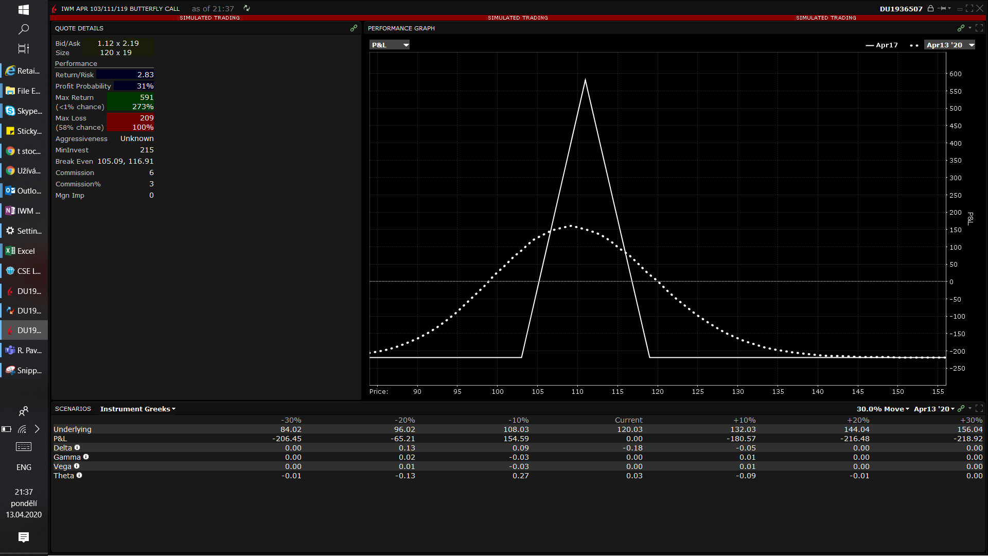Click the Break Even values 105.09, 116.91

126,161
